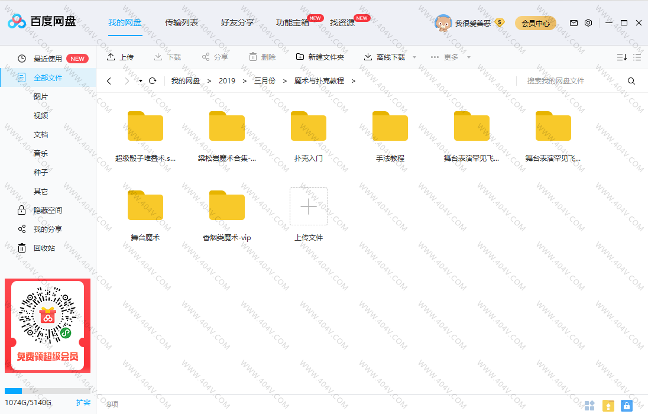
Task: Click the blue lock icon at bottom right
Action: pyautogui.click(x=626, y=405)
